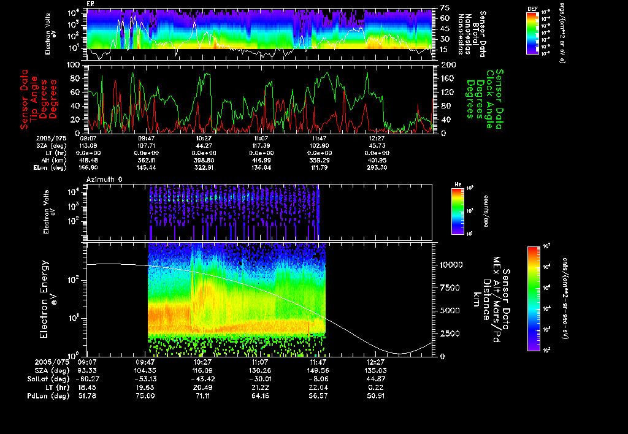Select SolLat value -53.13
Screen dimensions: 628x434
[x=145, y=379]
